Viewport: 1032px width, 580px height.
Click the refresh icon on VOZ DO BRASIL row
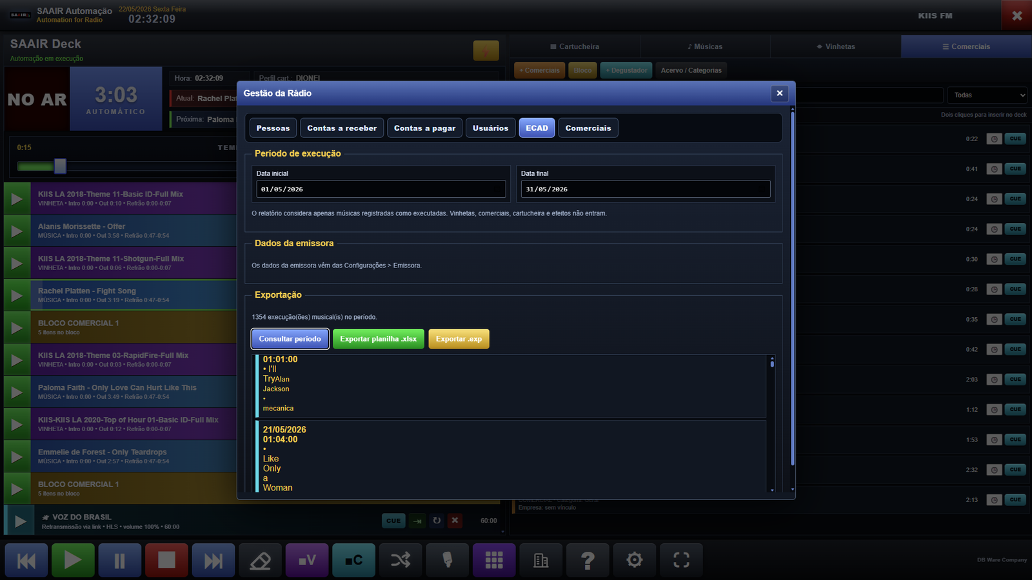point(437,521)
